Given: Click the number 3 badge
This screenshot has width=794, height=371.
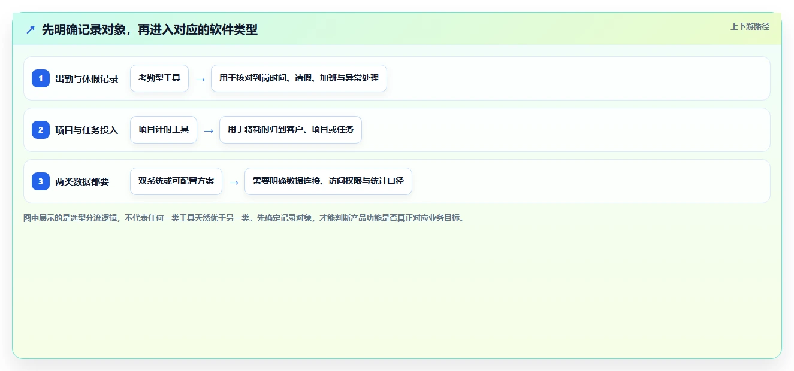Looking at the screenshot, I should 41,181.
